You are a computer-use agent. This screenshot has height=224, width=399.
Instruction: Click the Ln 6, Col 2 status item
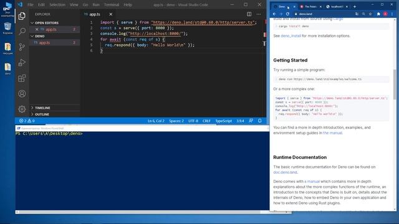156,121
